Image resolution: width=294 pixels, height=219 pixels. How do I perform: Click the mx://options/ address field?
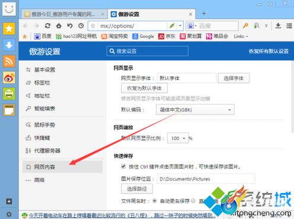click(132, 26)
